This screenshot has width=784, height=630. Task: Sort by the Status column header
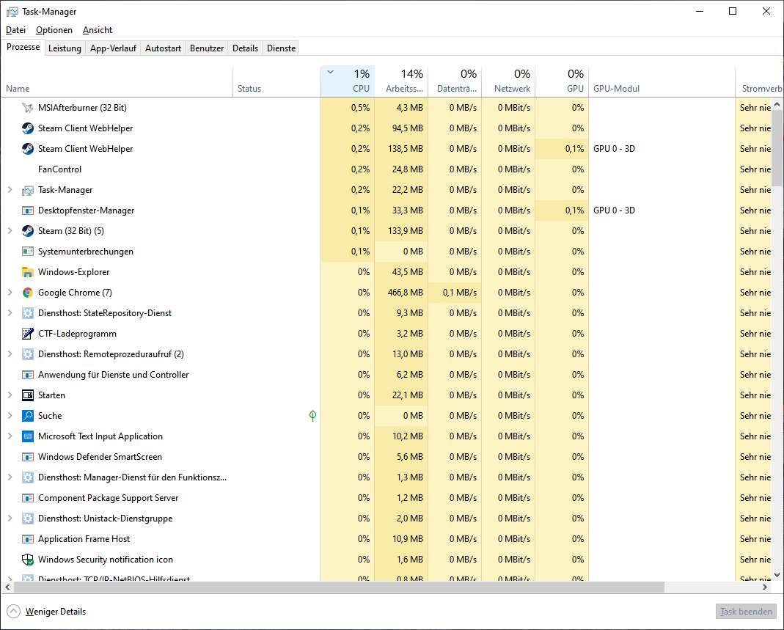coord(276,81)
